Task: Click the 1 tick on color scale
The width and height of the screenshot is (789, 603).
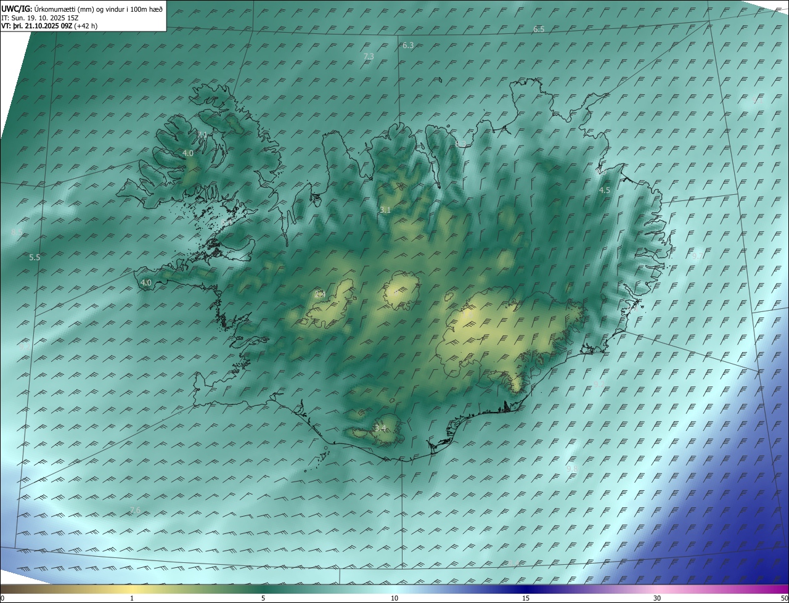Action: click(132, 598)
